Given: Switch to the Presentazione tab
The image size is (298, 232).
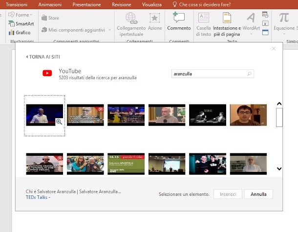Looking at the screenshot, I should click(86, 4).
